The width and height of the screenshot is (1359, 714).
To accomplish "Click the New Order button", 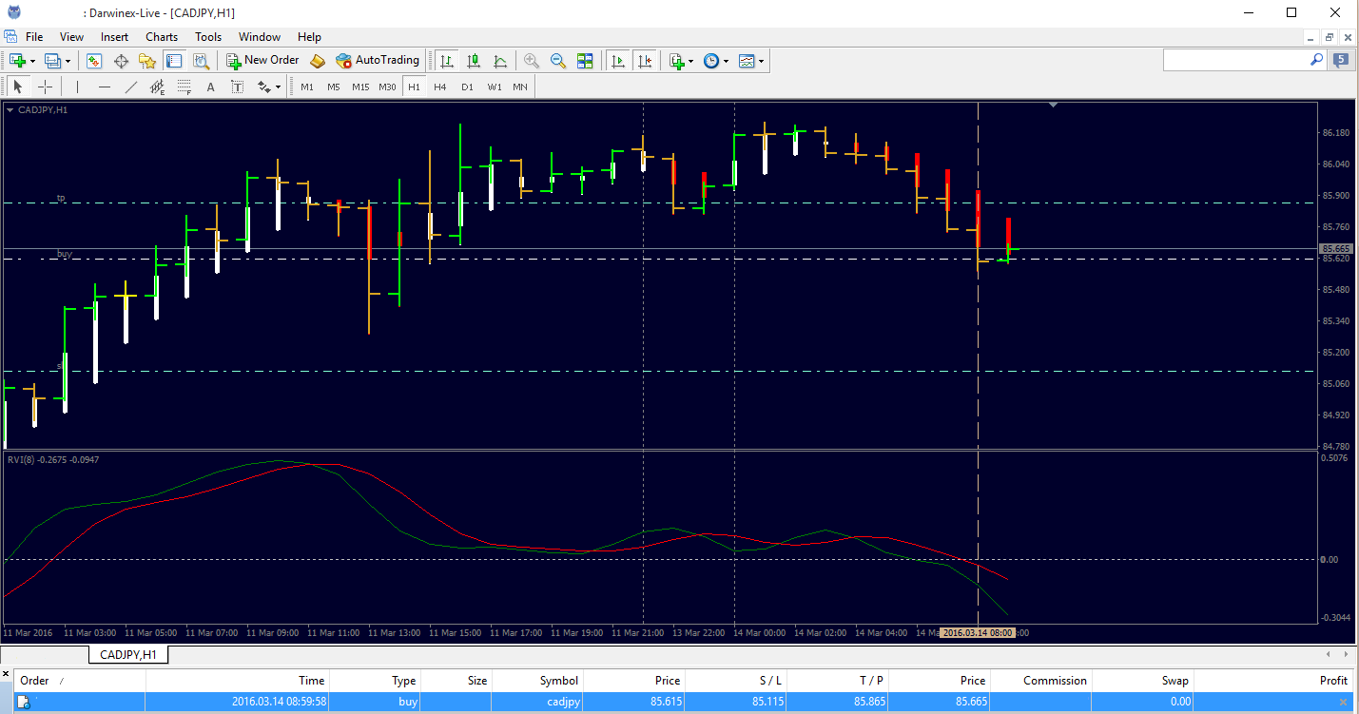I will [x=262, y=60].
